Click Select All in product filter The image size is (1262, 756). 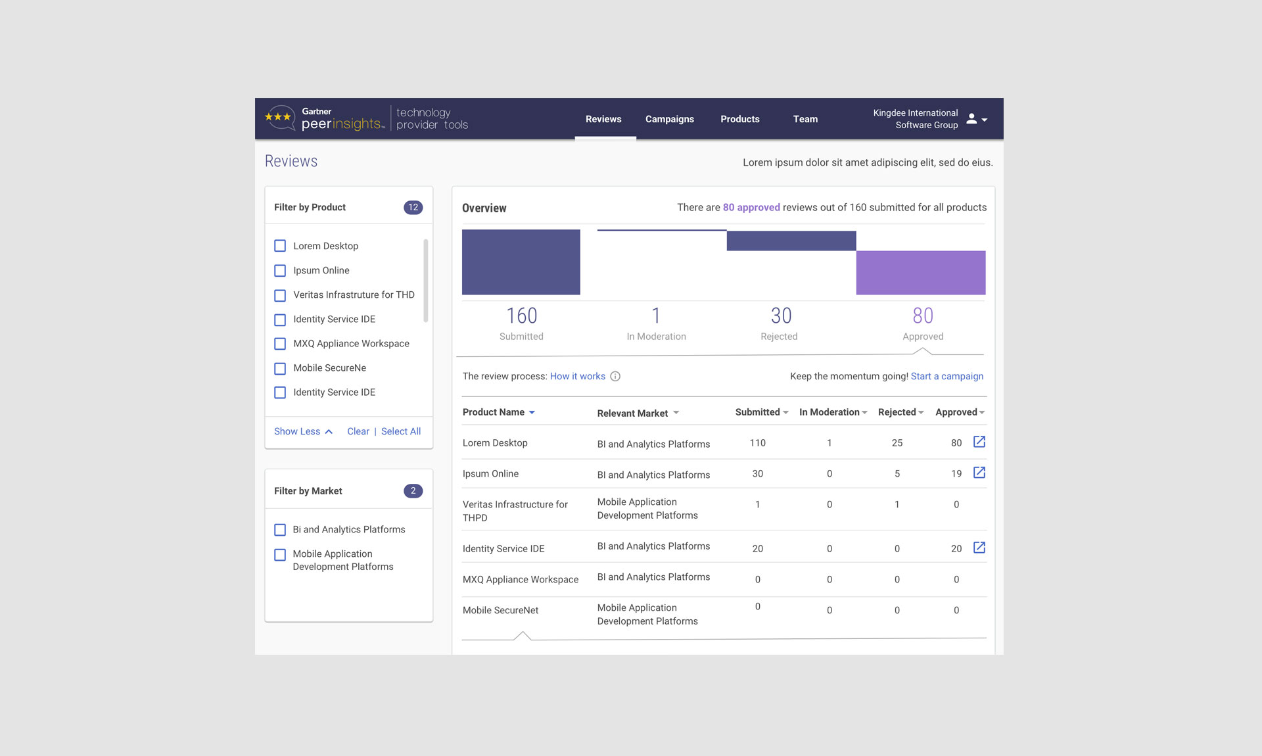click(400, 432)
